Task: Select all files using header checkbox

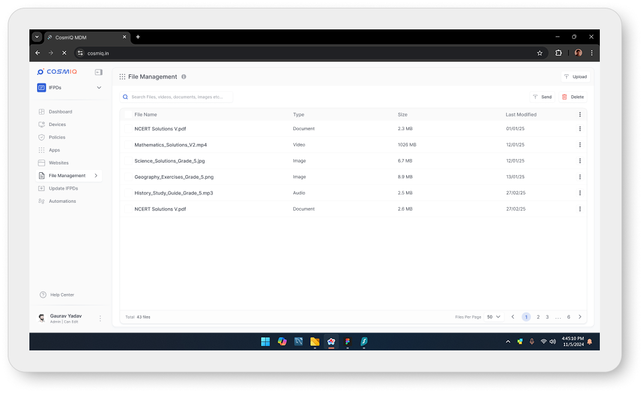Action: (128, 115)
